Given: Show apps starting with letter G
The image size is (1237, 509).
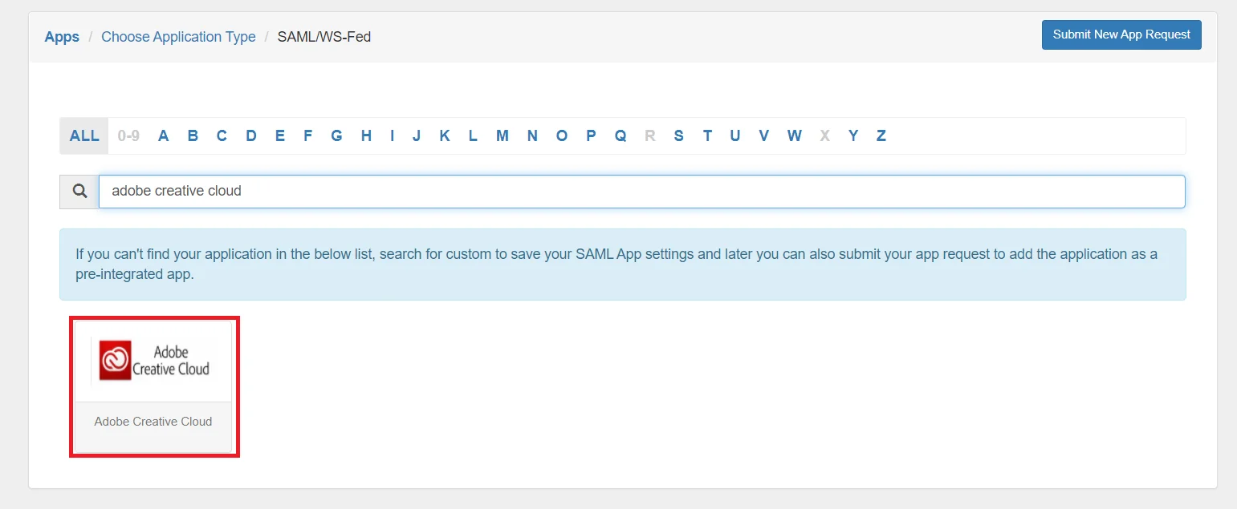Looking at the screenshot, I should pos(336,135).
